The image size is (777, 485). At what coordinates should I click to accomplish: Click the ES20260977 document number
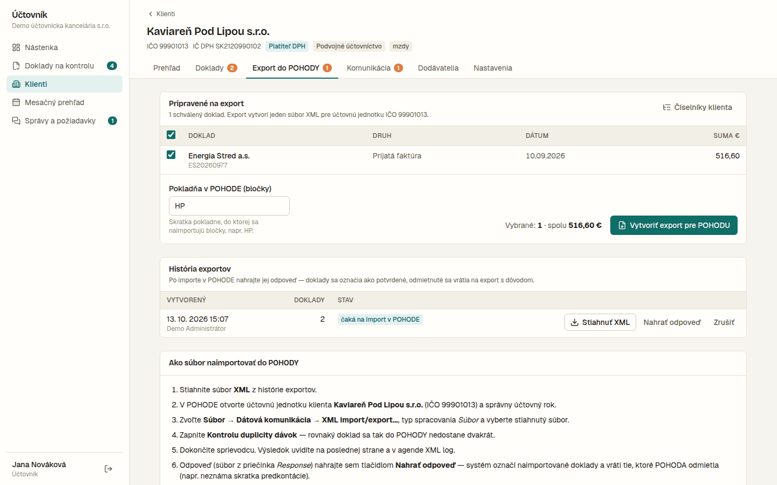(208, 165)
